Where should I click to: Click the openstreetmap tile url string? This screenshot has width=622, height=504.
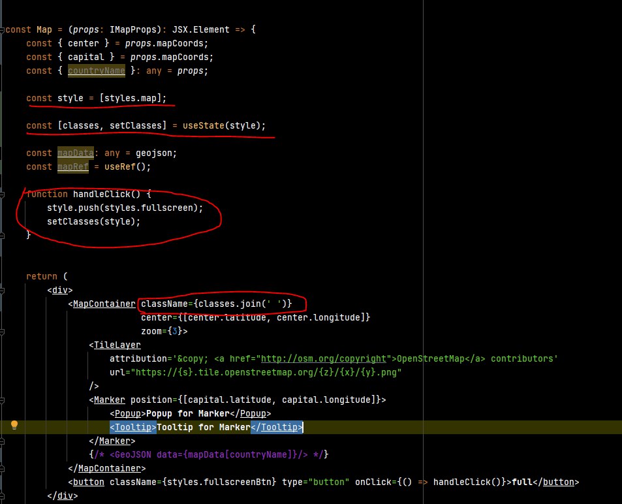pyautogui.click(x=266, y=372)
